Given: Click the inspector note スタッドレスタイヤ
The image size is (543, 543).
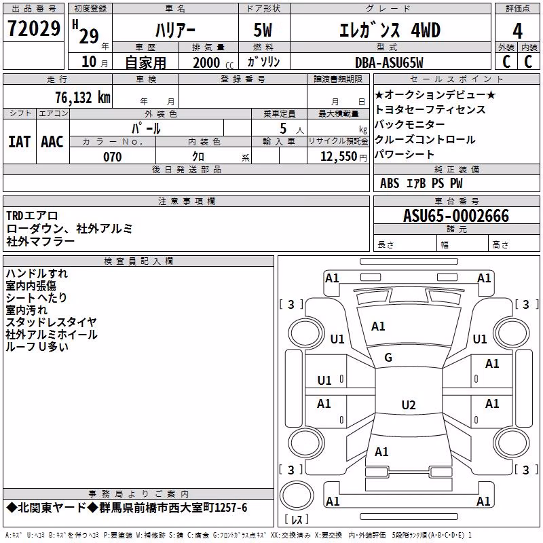Looking at the screenshot, I should [51, 322].
